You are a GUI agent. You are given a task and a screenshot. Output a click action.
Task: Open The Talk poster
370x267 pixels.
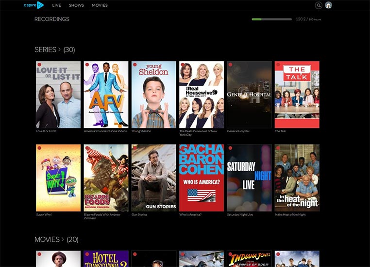pos(297,95)
